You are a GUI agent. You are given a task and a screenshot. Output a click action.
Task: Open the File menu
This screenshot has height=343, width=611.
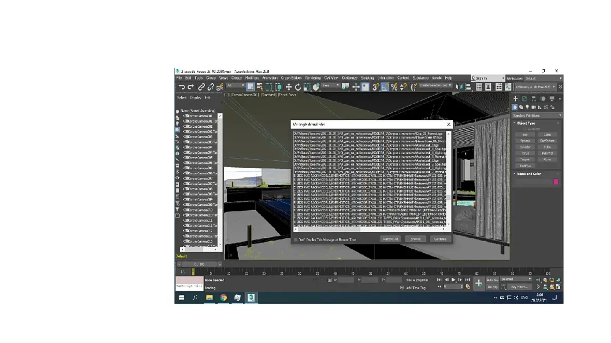coord(179,78)
